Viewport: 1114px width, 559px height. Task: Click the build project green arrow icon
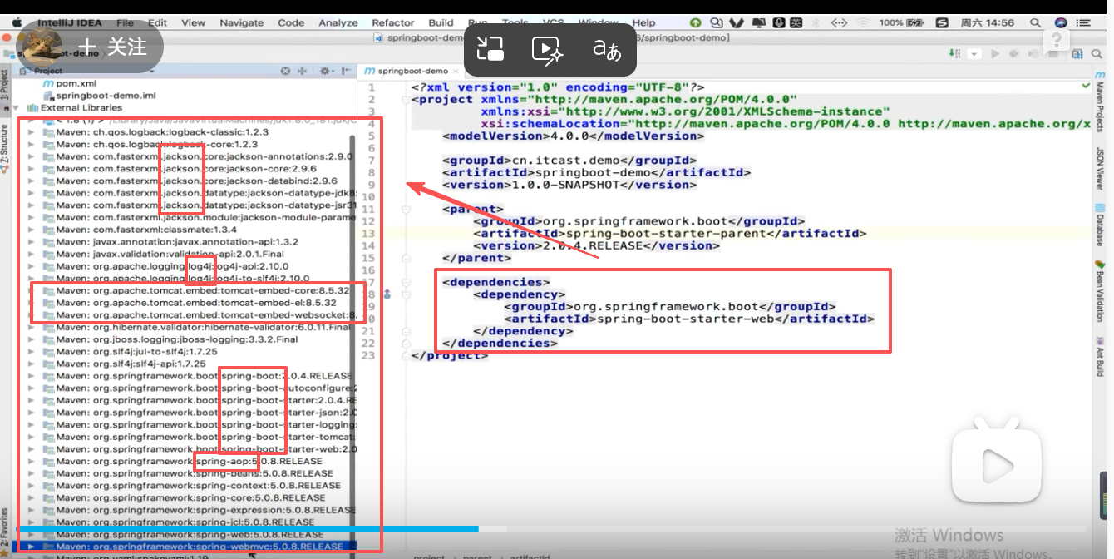(x=955, y=54)
